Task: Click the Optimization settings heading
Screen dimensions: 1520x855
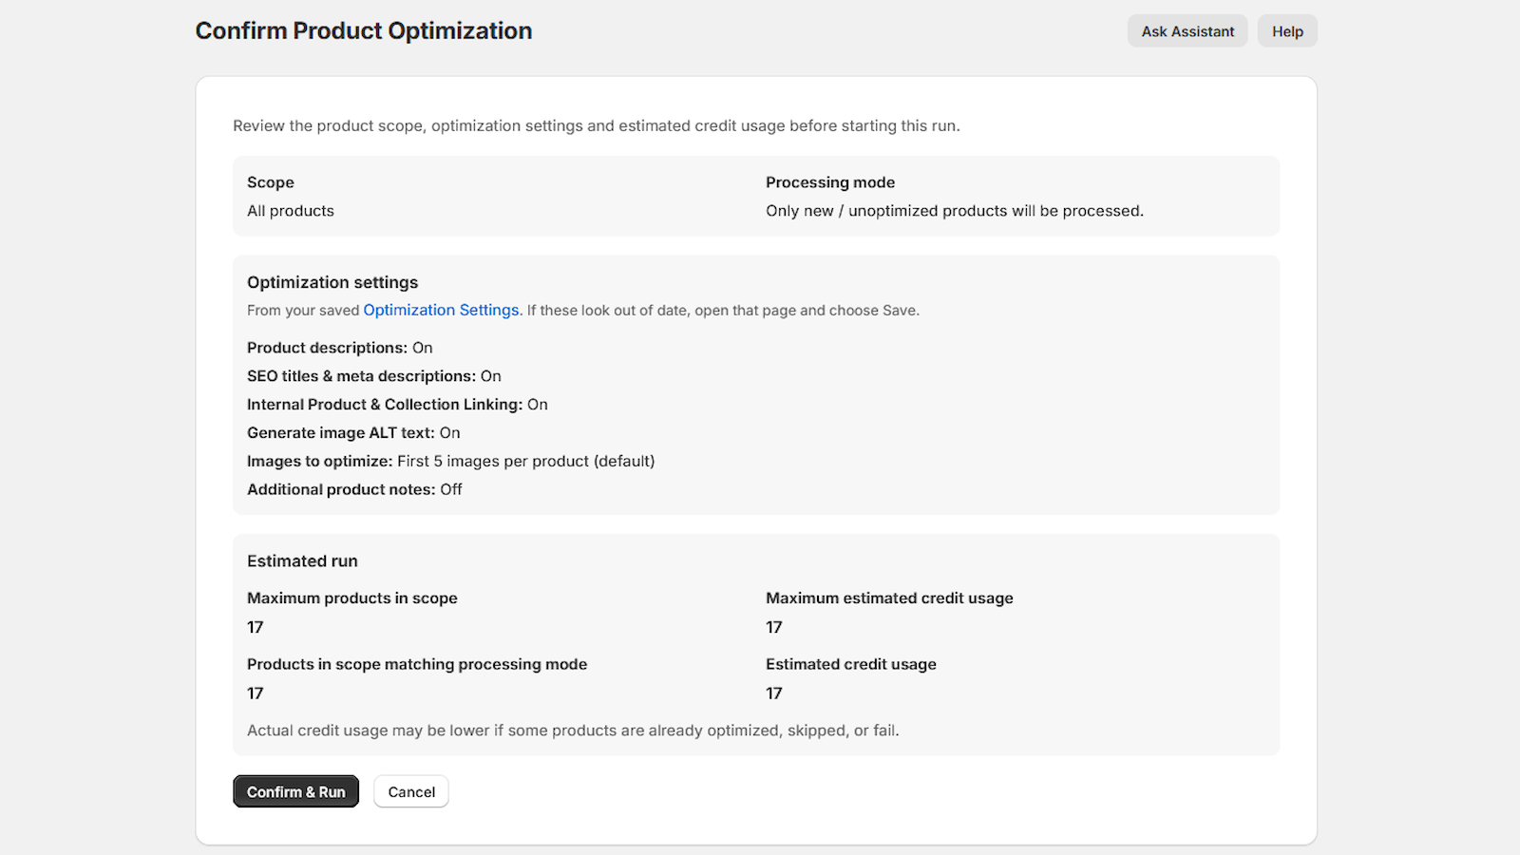Action: [332, 282]
